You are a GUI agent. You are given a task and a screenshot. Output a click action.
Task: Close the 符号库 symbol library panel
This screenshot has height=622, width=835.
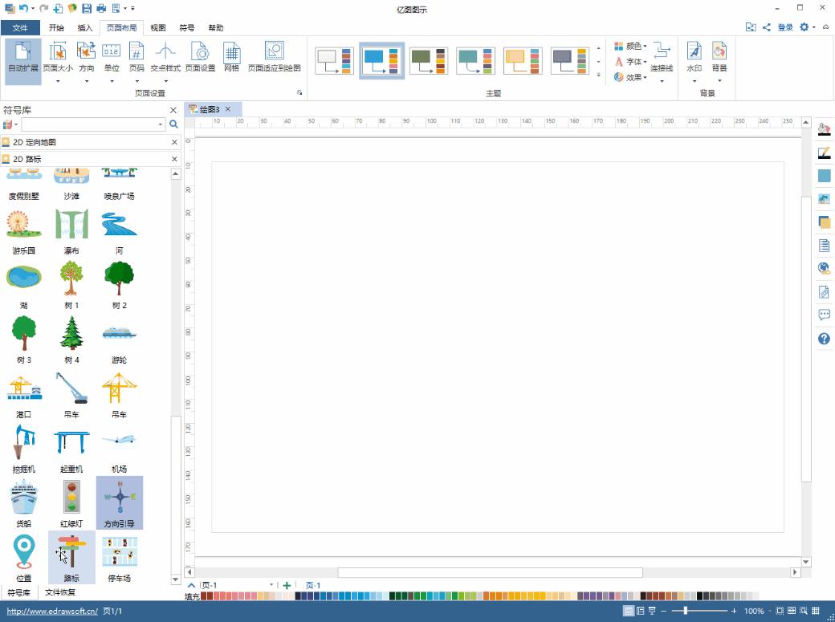[173, 110]
